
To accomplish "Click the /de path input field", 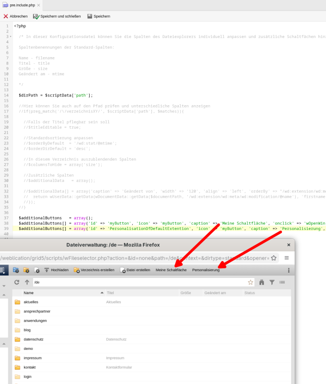I will [139, 282].
